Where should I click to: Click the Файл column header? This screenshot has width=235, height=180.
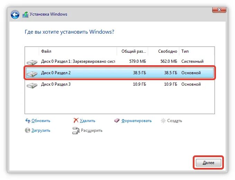pyautogui.click(x=78, y=51)
